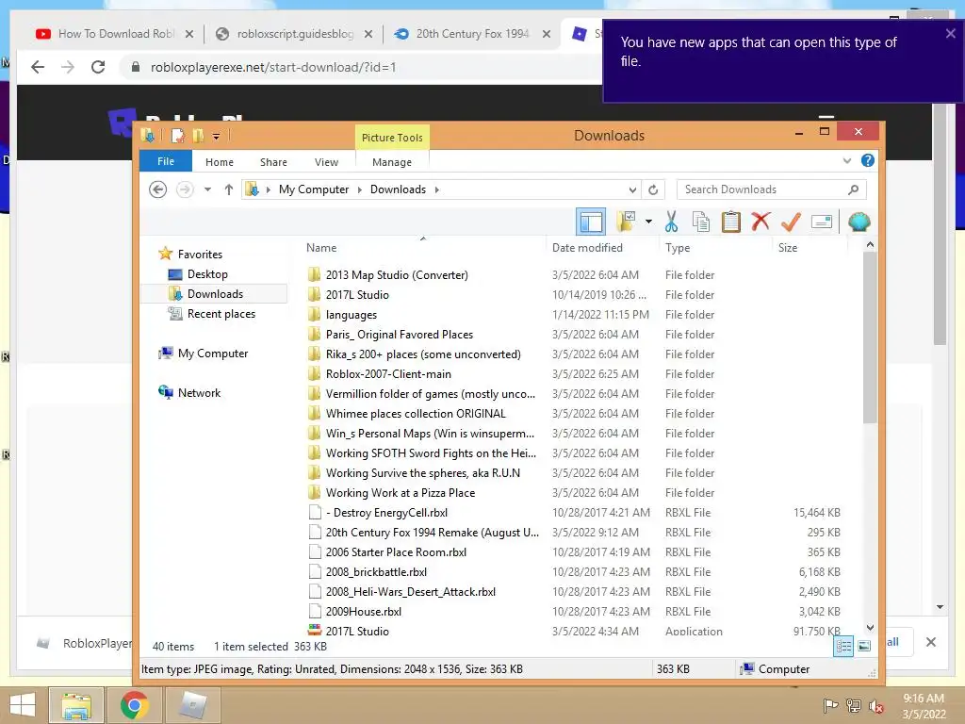Click the Action Center flag tray icon
Viewport: 965px width, 724px height.
(830, 705)
